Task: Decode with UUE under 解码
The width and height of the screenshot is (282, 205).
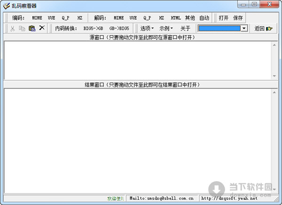Action: point(133,18)
